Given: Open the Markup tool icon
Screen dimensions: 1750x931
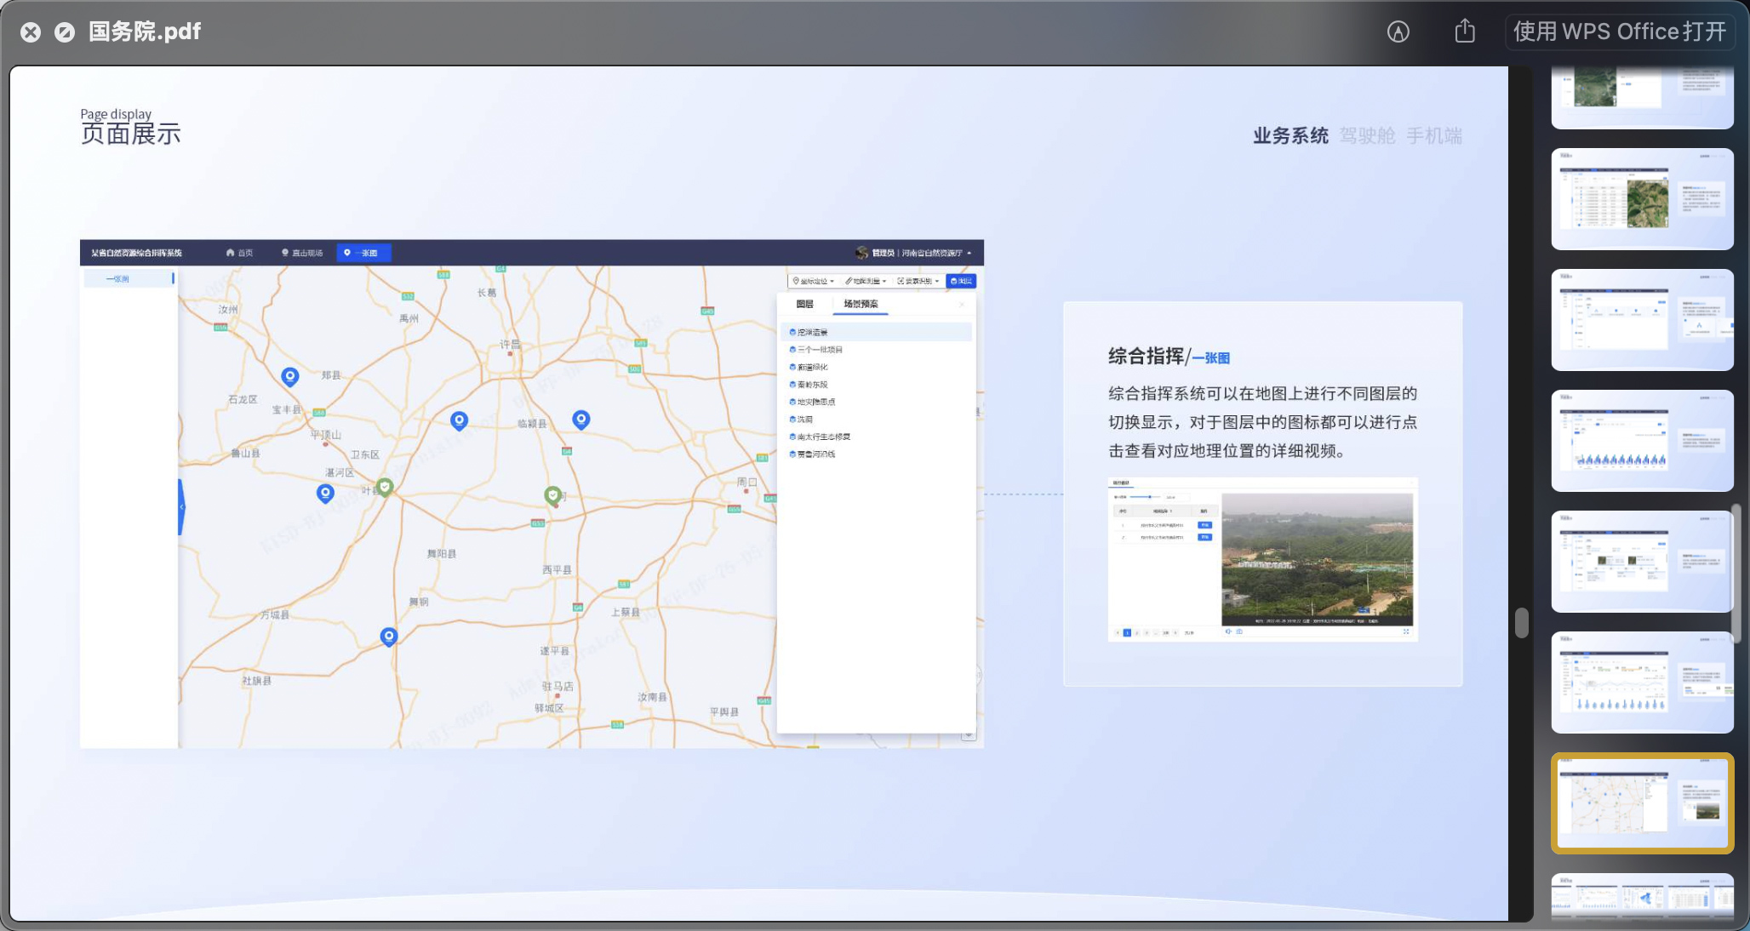Looking at the screenshot, I should (x=1398, y=31).
